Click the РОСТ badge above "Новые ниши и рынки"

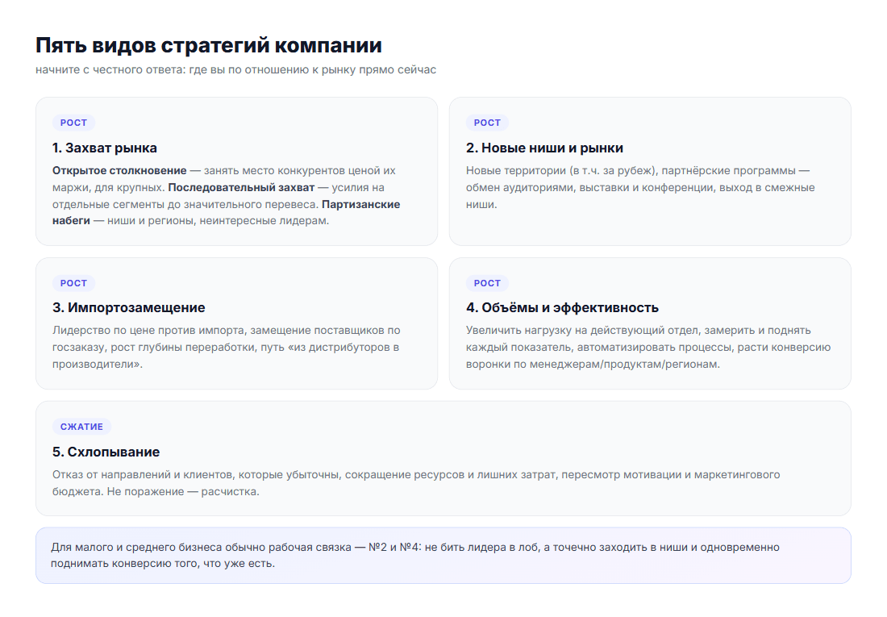tap(487, 123)
